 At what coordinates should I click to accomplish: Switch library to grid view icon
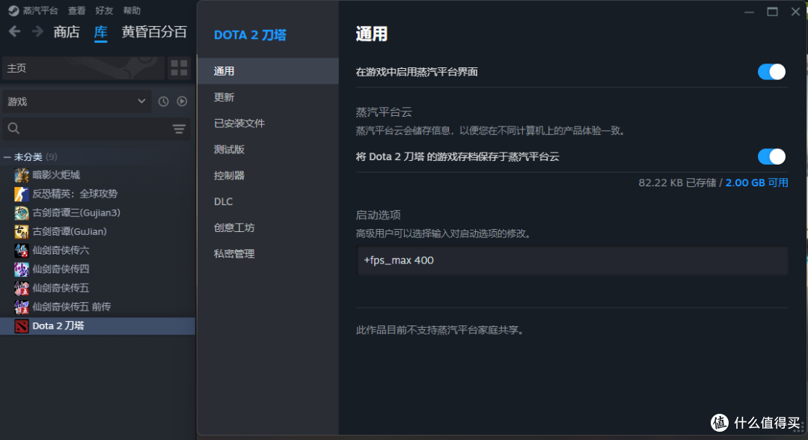point(179,68)
